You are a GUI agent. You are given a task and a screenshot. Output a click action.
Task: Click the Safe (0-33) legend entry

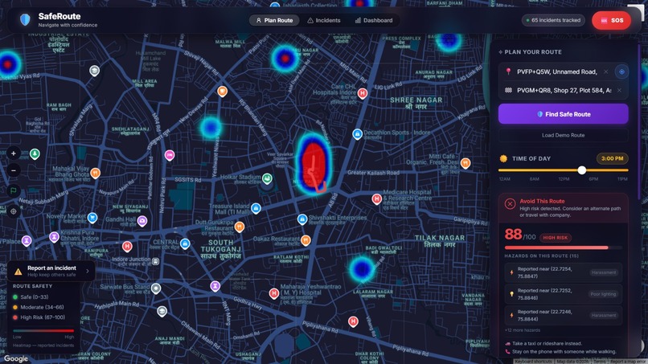point(31,297)
